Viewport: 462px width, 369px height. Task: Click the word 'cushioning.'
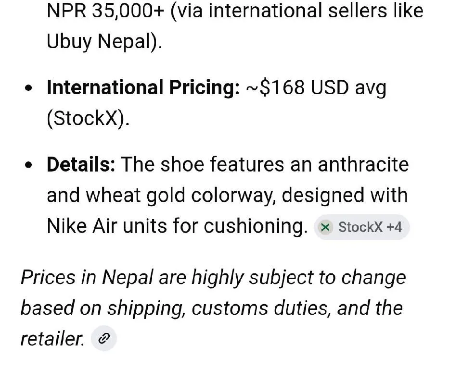pyautogui.click(x=256, y=226)
